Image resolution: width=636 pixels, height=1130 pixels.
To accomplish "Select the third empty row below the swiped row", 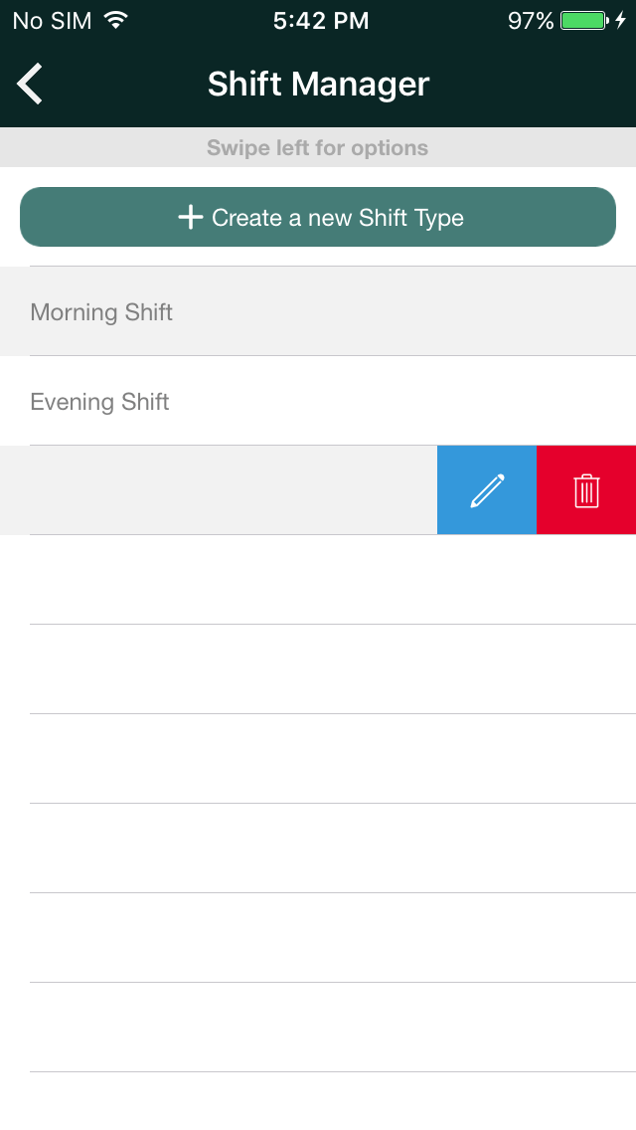I will click(x=318, y=758).
